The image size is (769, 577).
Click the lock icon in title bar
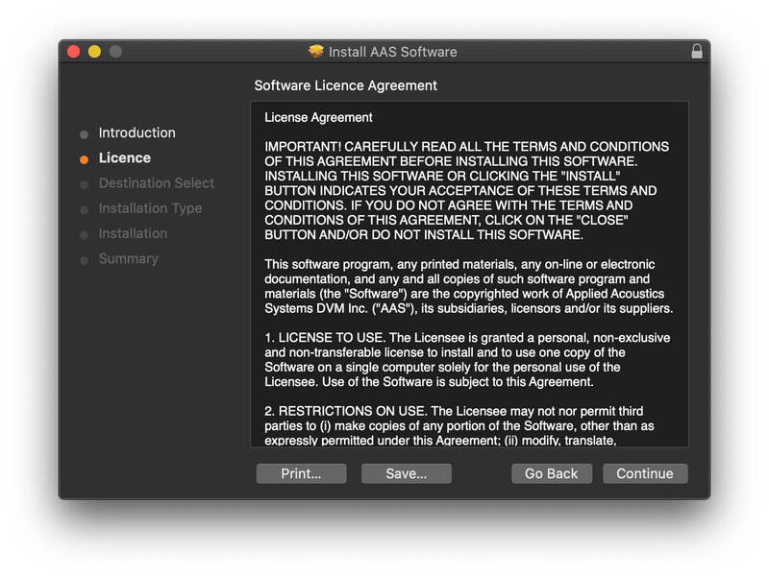[696, 52]
